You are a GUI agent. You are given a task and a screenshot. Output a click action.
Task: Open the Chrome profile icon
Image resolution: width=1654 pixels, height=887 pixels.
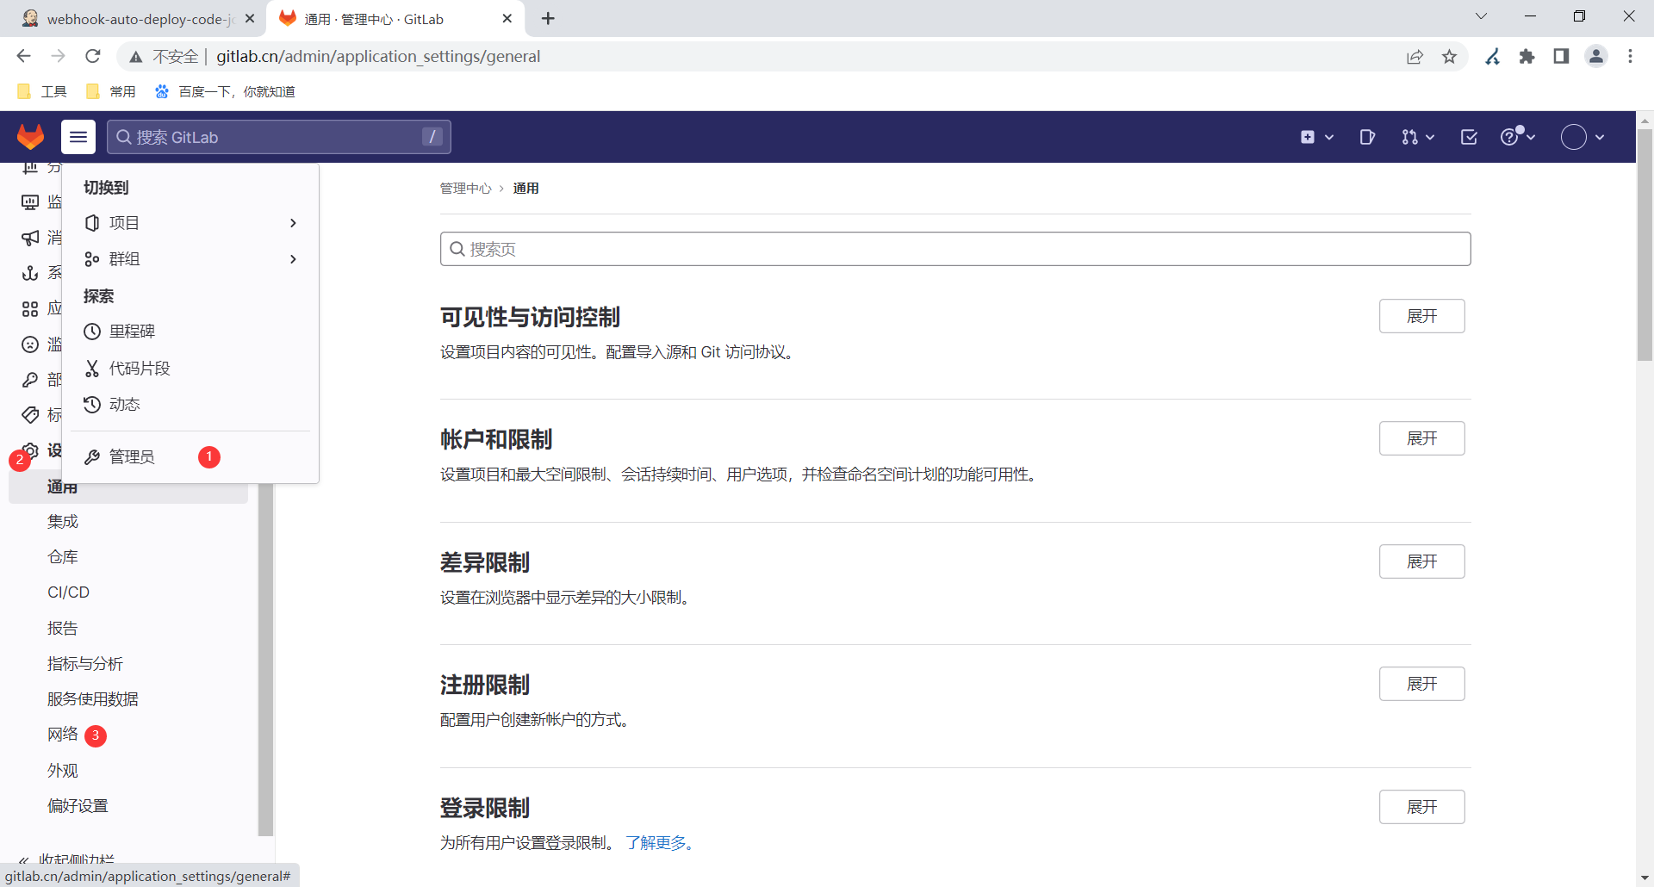pos(1596,57)
